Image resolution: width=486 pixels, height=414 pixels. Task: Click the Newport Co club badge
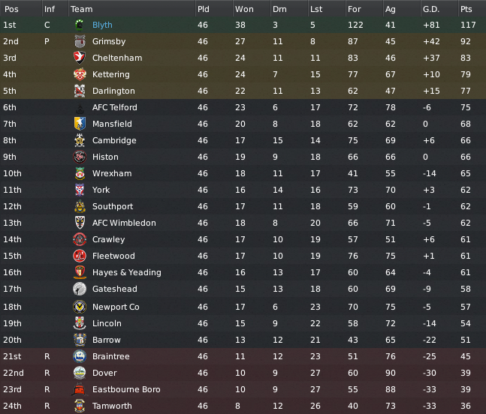(80, 307)
